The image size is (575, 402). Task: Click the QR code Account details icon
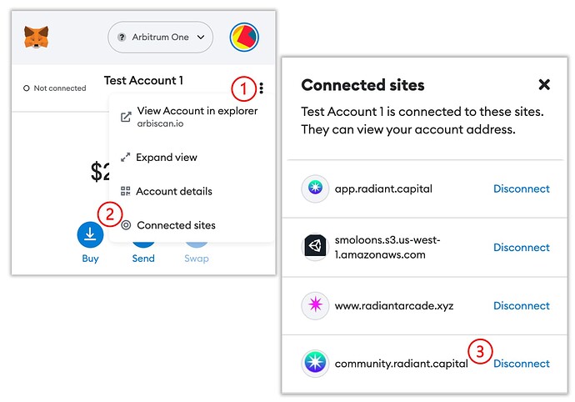[x=125, y=191]
